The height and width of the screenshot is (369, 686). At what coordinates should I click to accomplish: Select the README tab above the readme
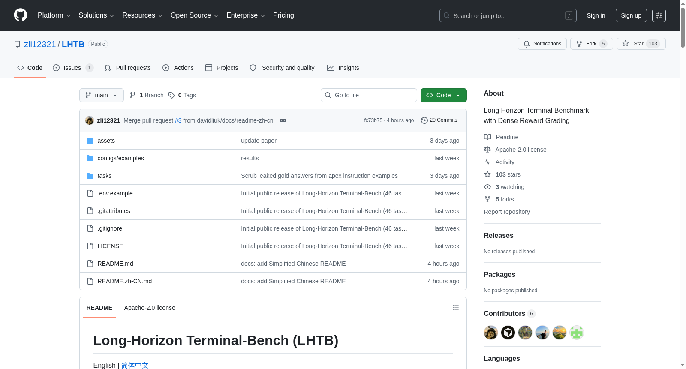99,308
